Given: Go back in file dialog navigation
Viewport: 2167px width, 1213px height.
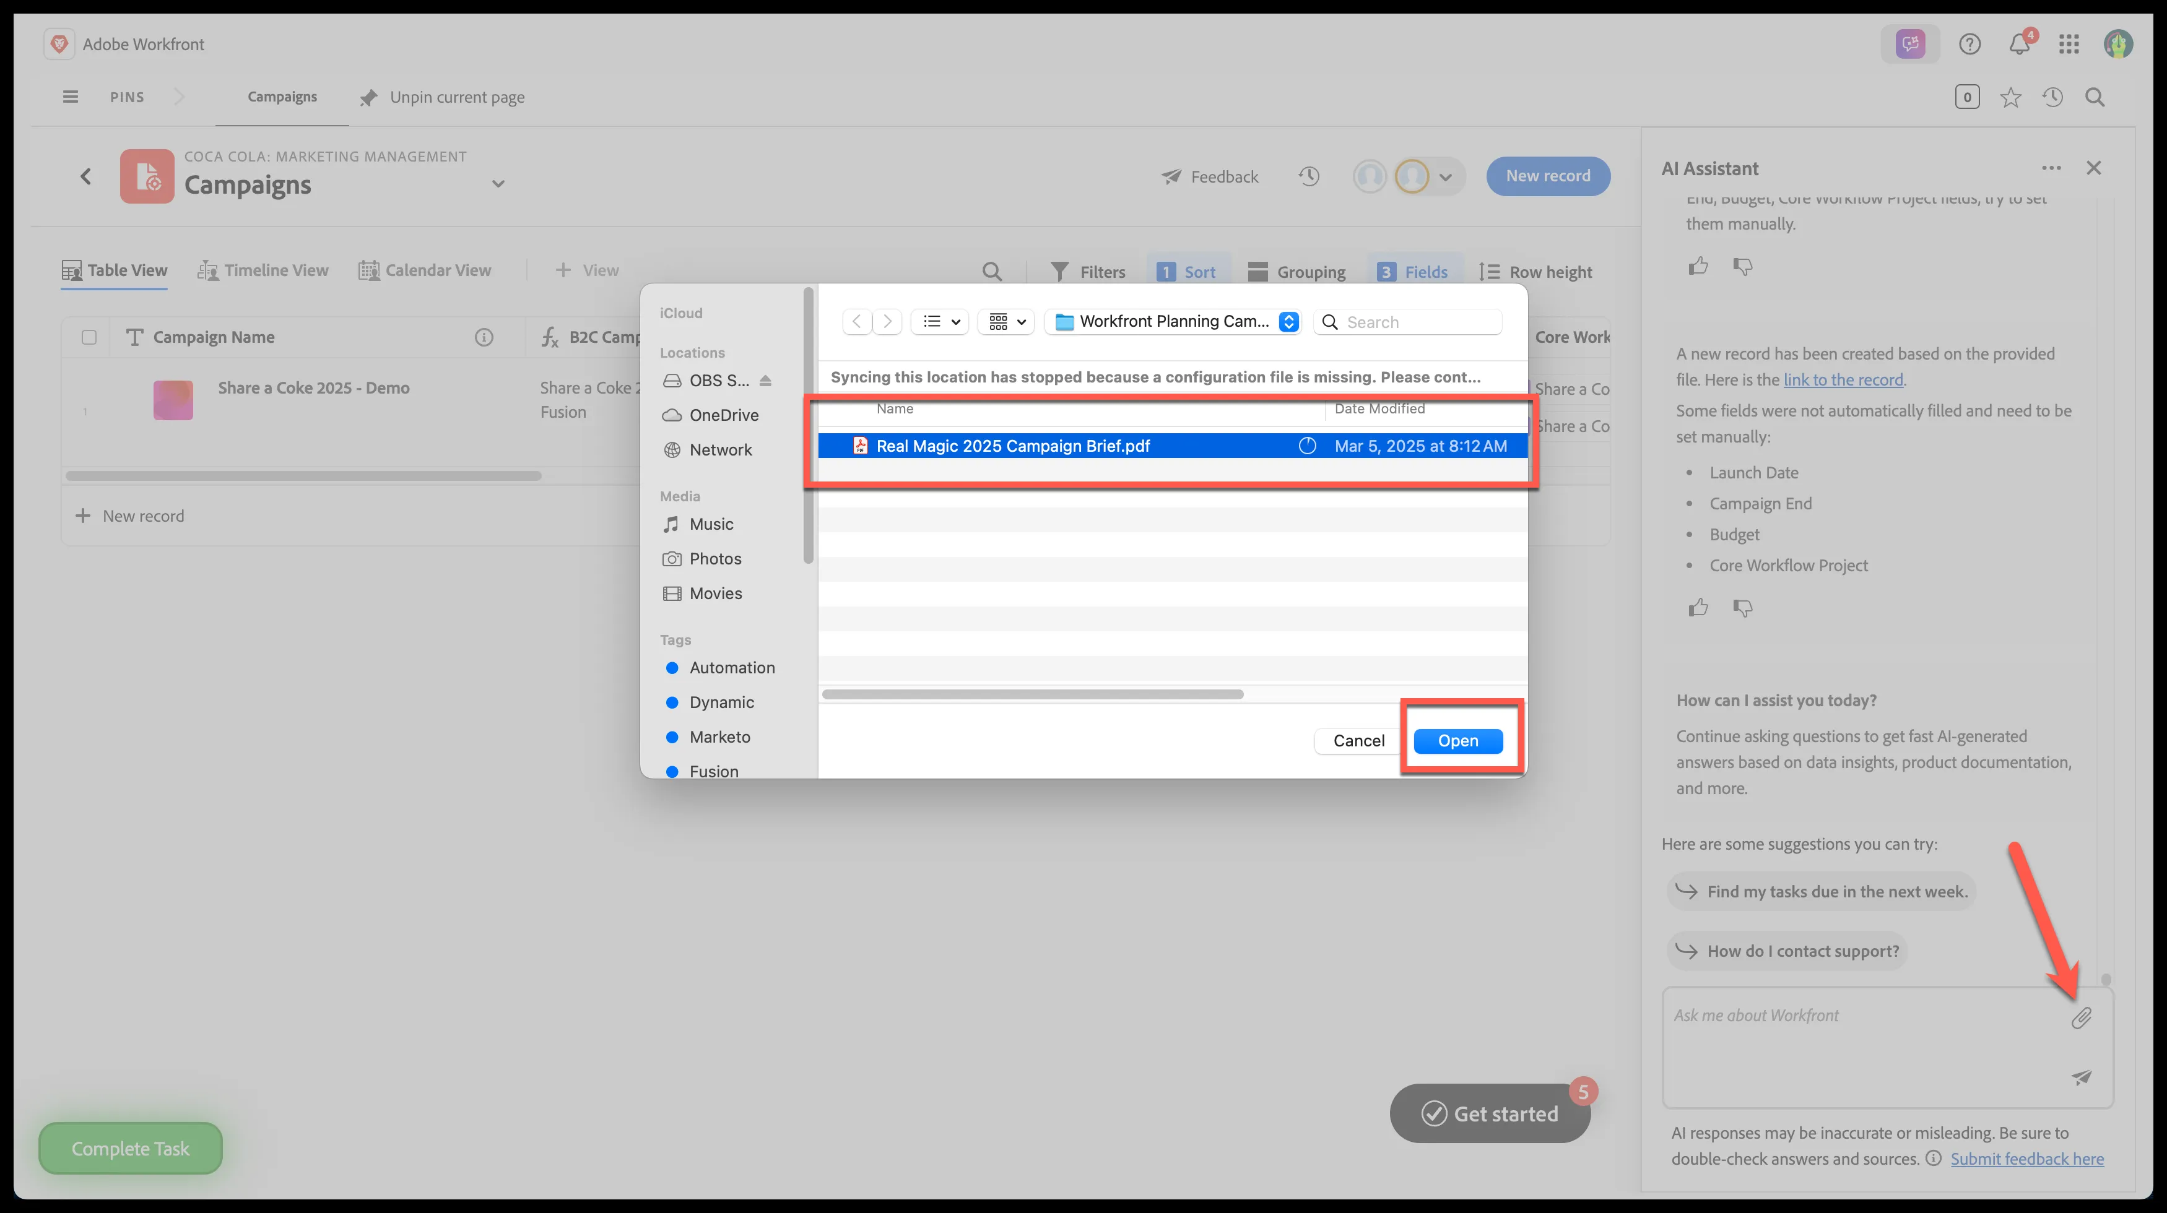Looking at the screenshot, I should click(856, 321).
